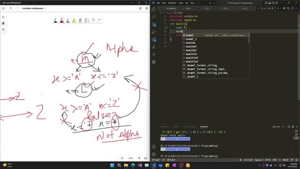Kill the terminal with trash icon

coord(293,127)
